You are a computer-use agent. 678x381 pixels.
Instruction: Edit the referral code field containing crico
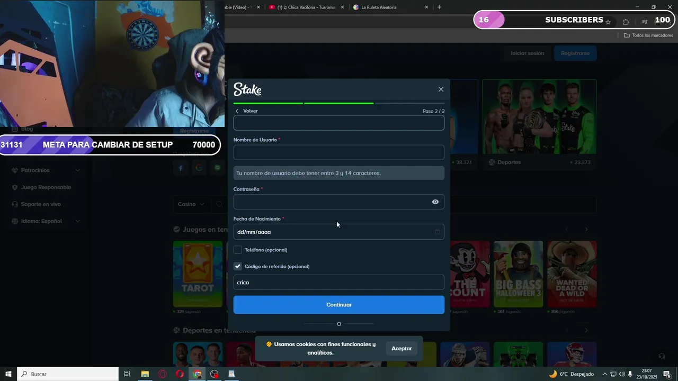point(339,283)
